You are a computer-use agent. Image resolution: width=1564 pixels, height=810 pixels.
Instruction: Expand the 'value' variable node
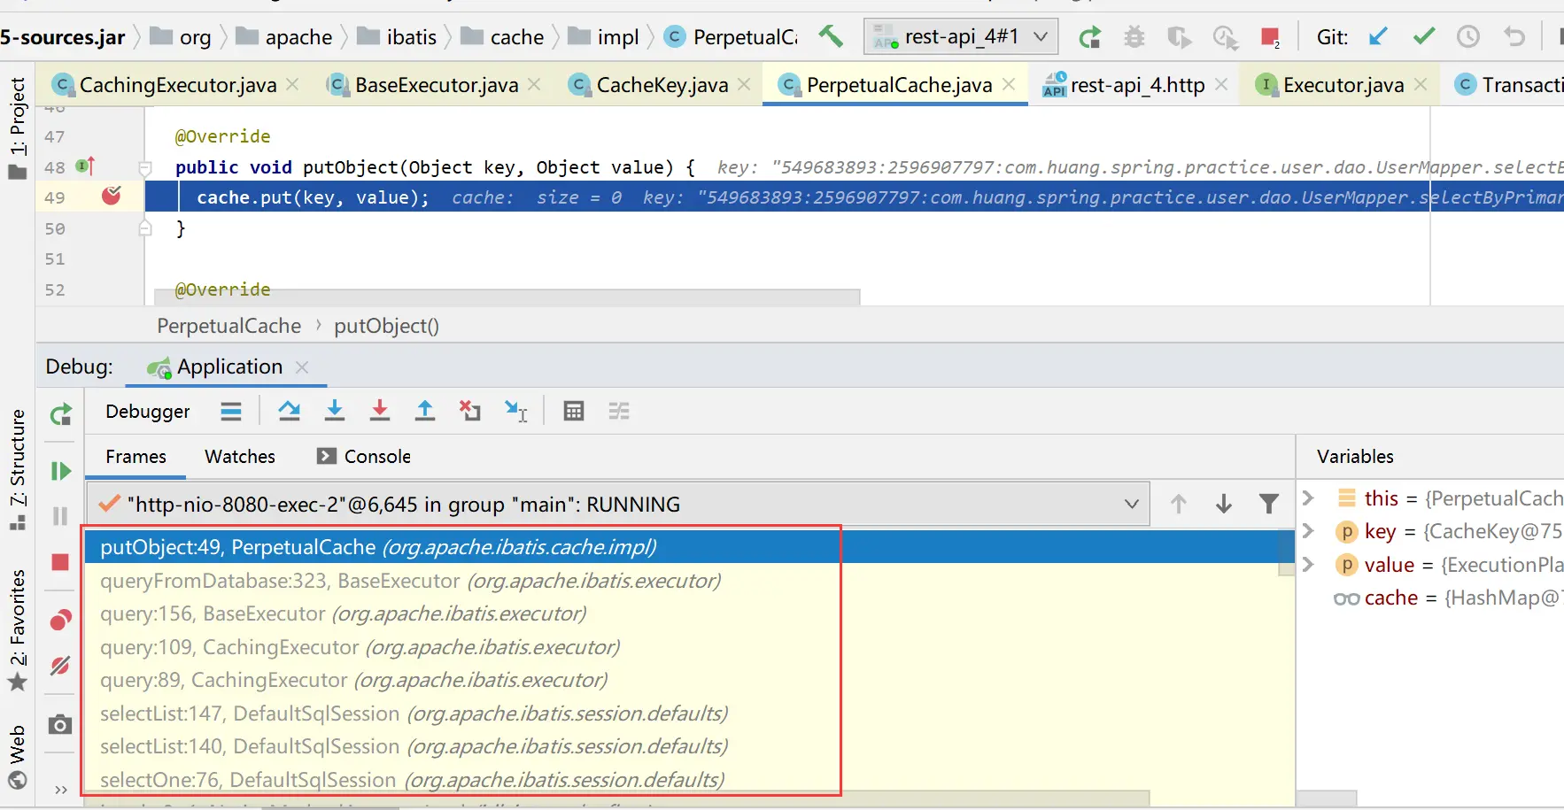click(1308, 565)
